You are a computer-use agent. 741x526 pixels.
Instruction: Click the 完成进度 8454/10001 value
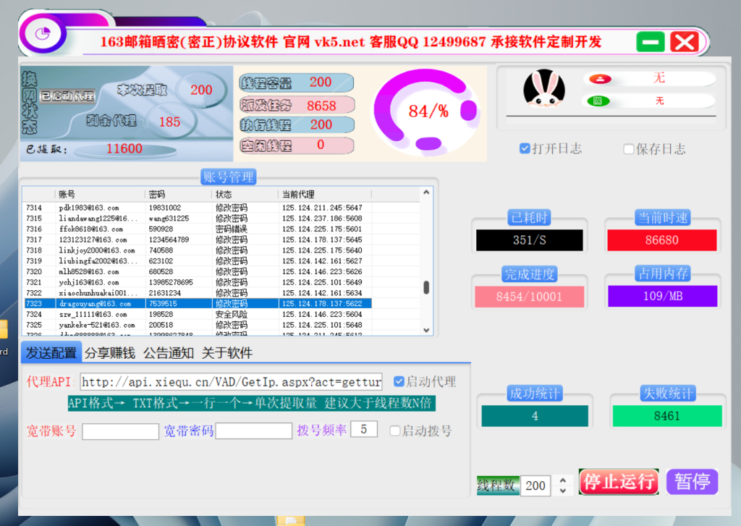[529, 297]
